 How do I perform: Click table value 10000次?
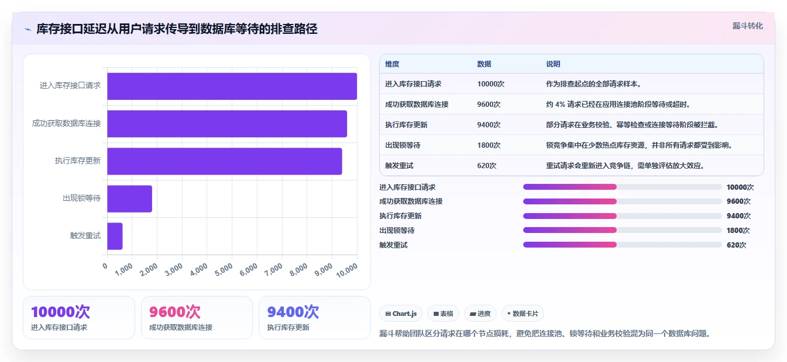[491, 83]
